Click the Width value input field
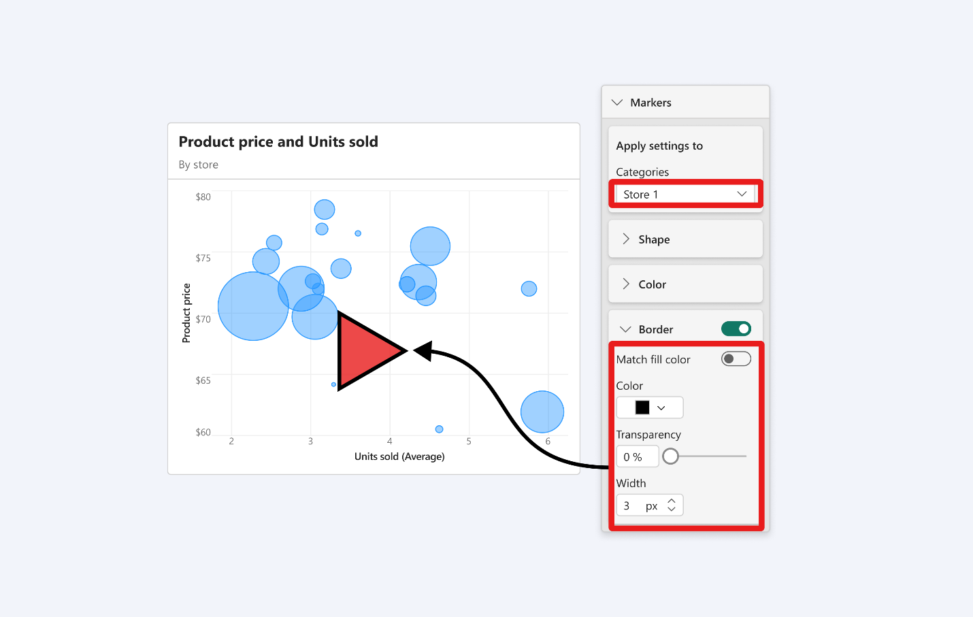 pos(630,506)
